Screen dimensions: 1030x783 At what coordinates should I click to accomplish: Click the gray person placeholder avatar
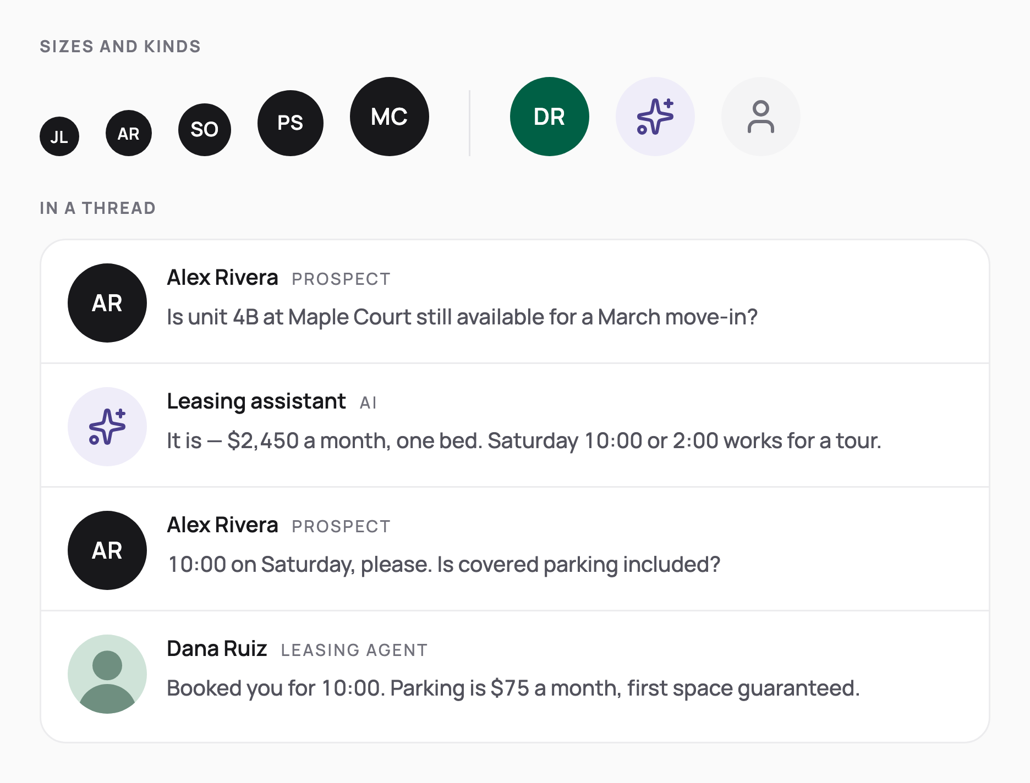761,117
